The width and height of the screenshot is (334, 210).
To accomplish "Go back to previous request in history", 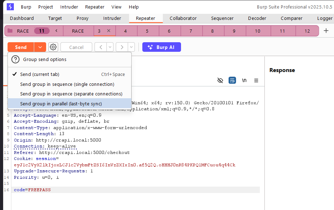I will pyautogui.click(x=101, y=47).
